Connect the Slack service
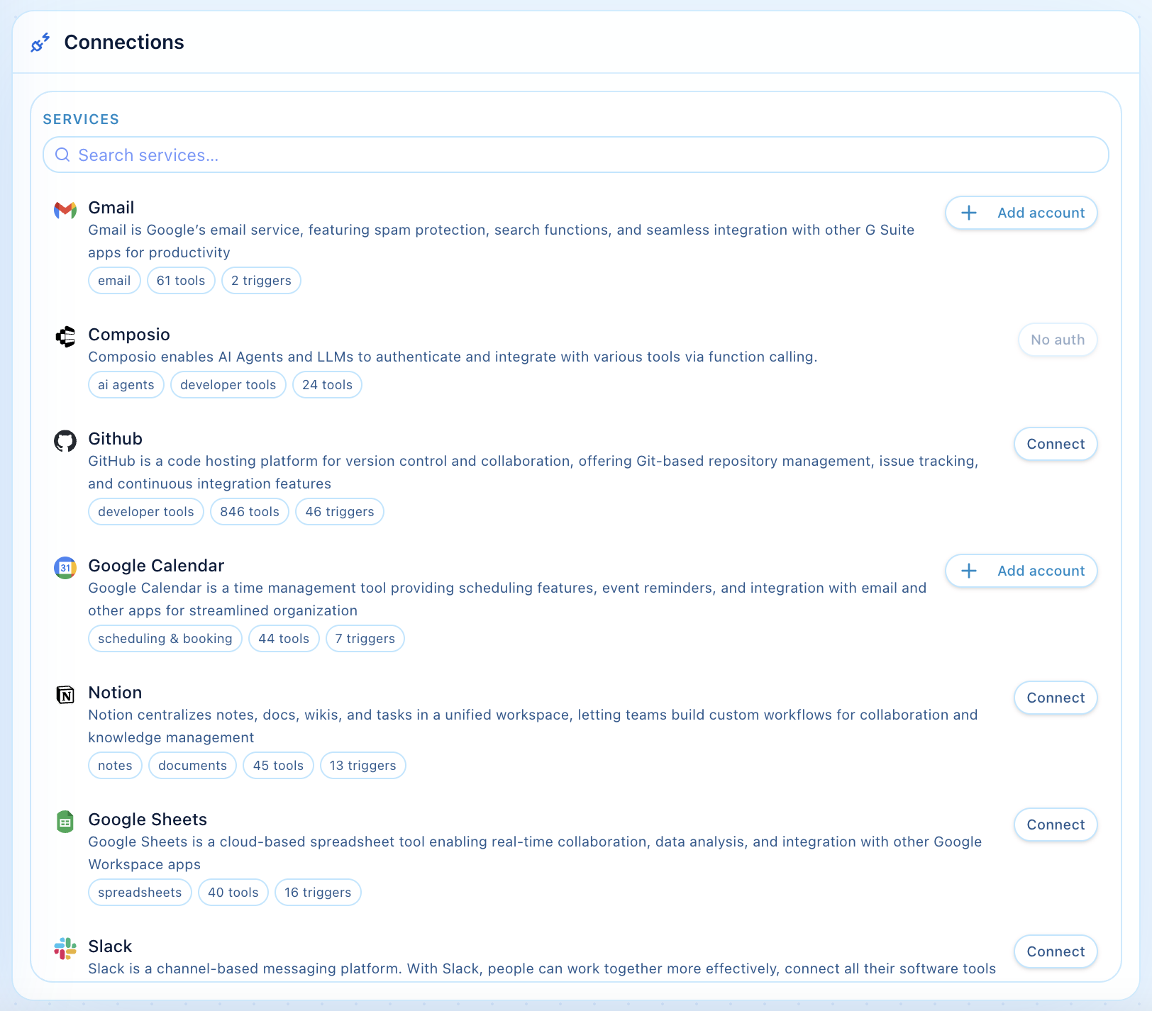 (x=1056, y=951)
